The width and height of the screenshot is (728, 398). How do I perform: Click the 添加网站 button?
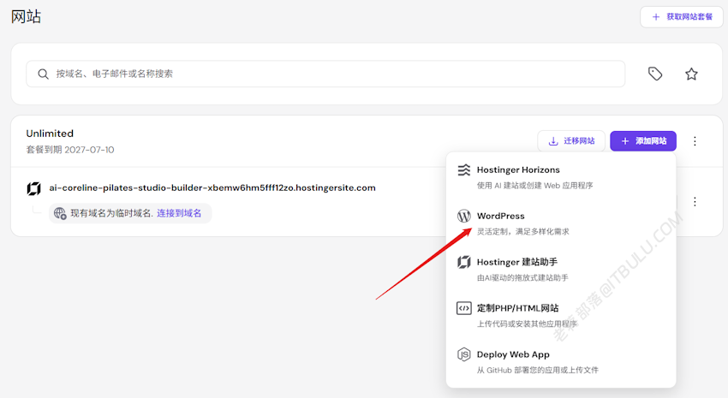coord(643,141)
